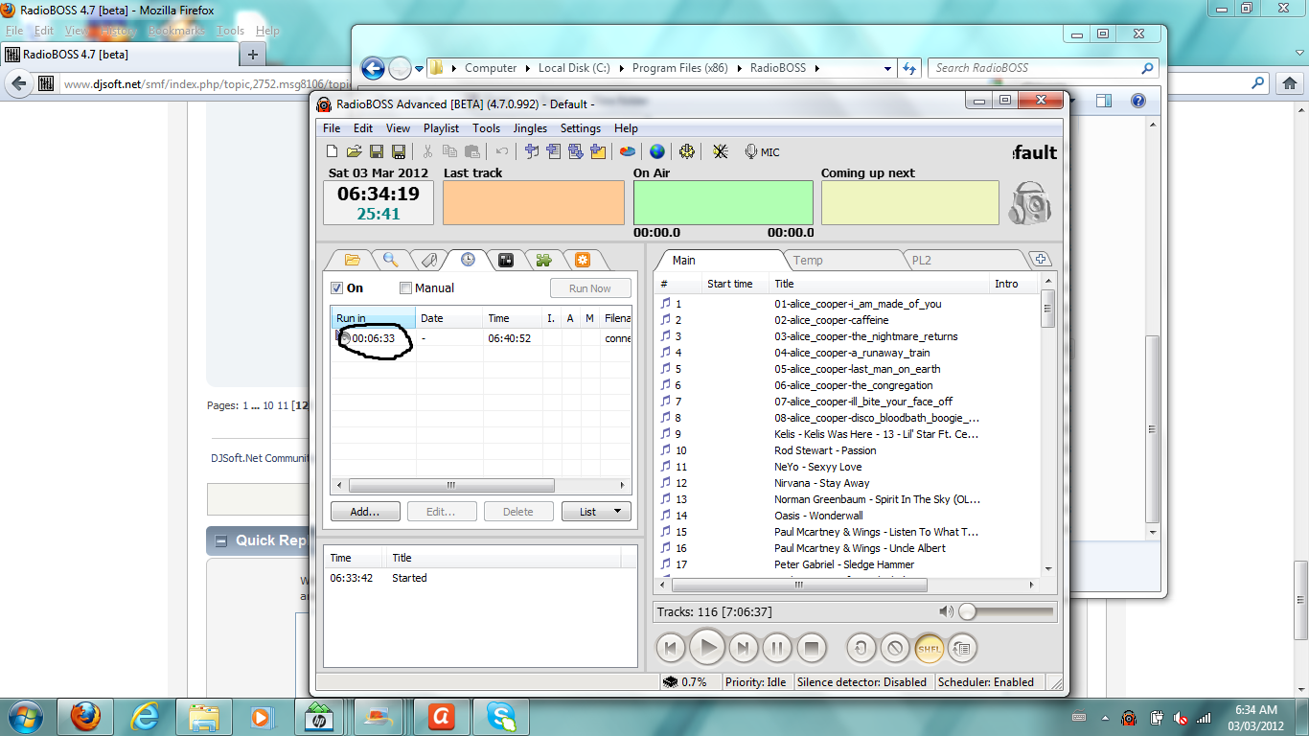
Task: Switch to the folder browser tab
Action: tap(352, 260)
